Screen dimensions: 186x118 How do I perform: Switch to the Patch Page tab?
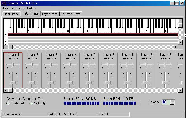click(30, 13)
